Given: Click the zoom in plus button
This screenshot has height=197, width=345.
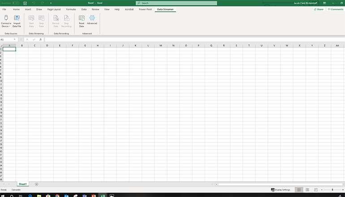Looking at the screenshot, I should 343,189.
